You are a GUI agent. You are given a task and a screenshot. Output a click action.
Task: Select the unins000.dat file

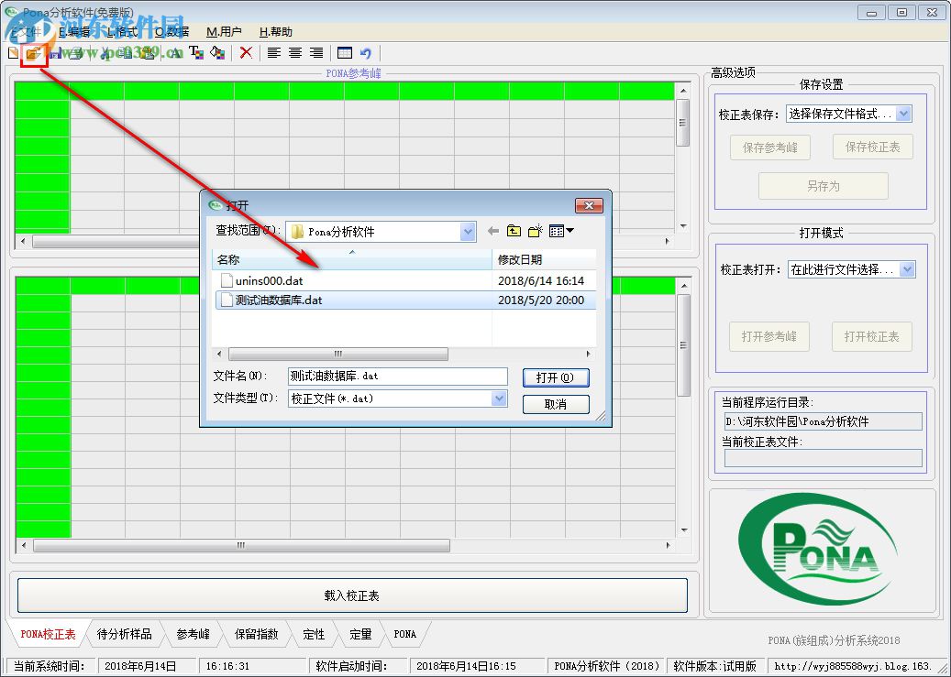coord(269,280)
